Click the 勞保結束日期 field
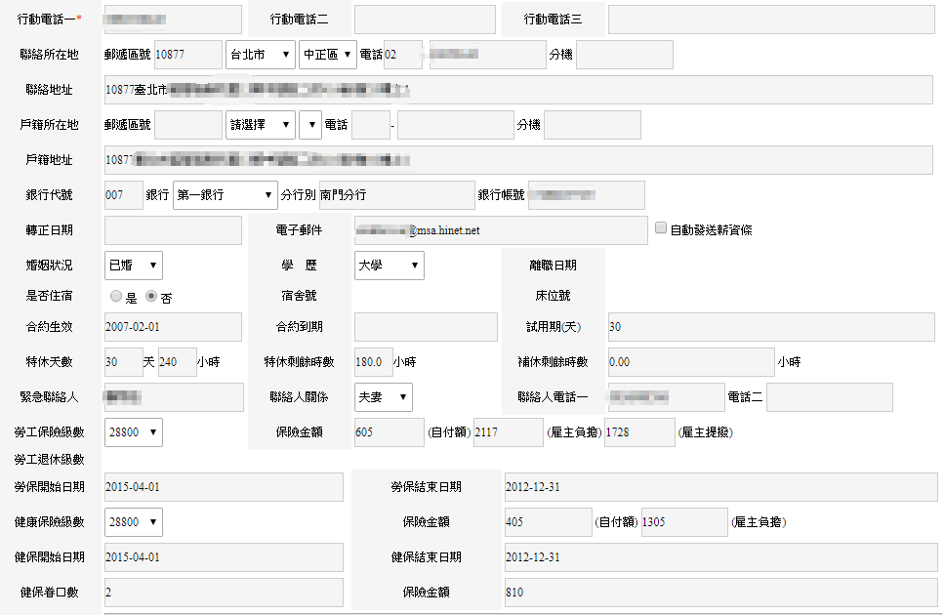 (x=718, y=487)
